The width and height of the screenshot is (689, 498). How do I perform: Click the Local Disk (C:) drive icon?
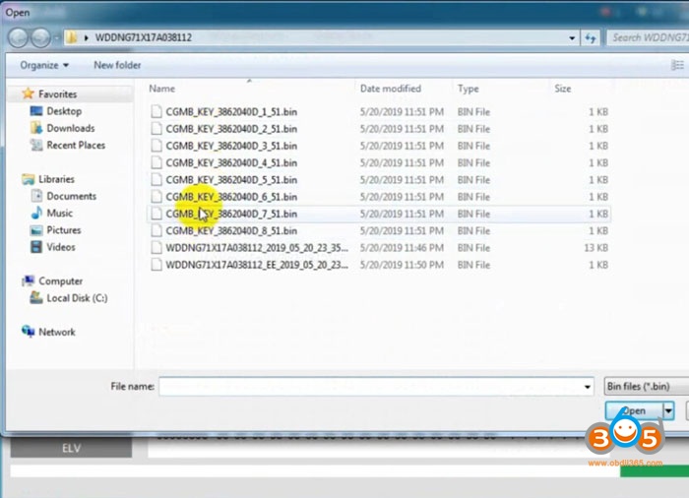(36, 298)
